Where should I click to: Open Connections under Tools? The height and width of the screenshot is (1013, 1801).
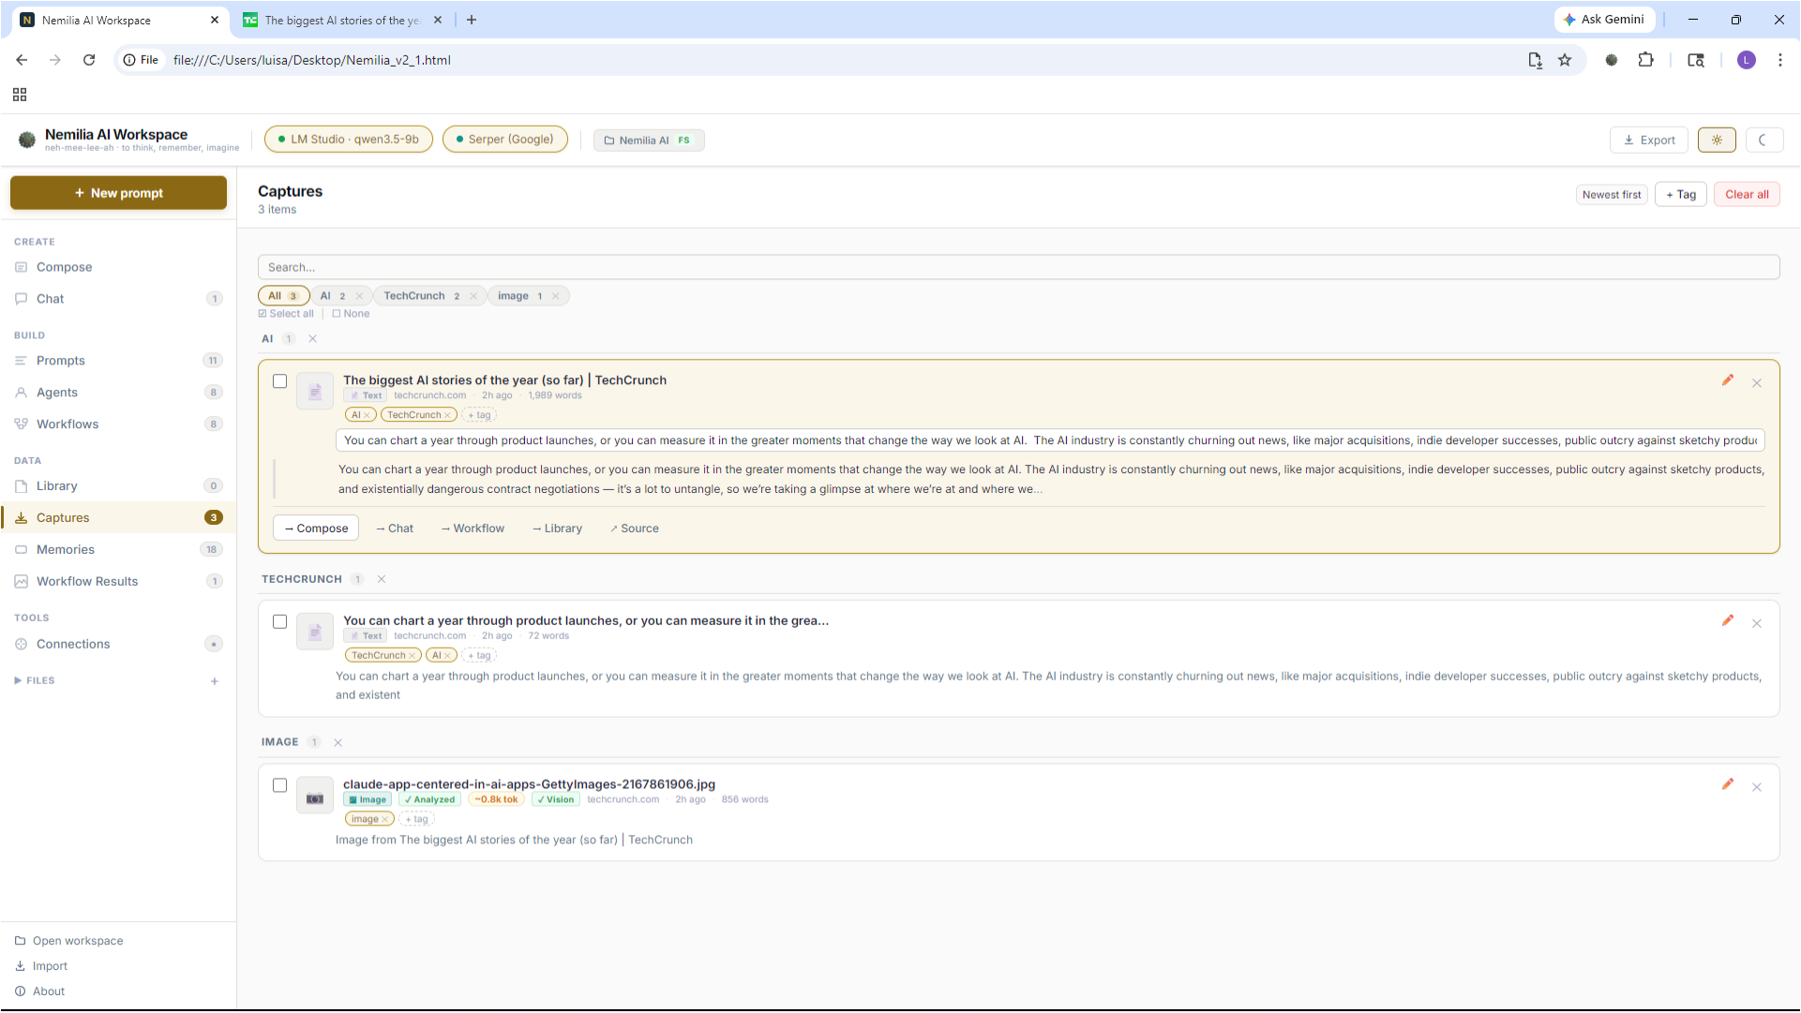point(72,644)
